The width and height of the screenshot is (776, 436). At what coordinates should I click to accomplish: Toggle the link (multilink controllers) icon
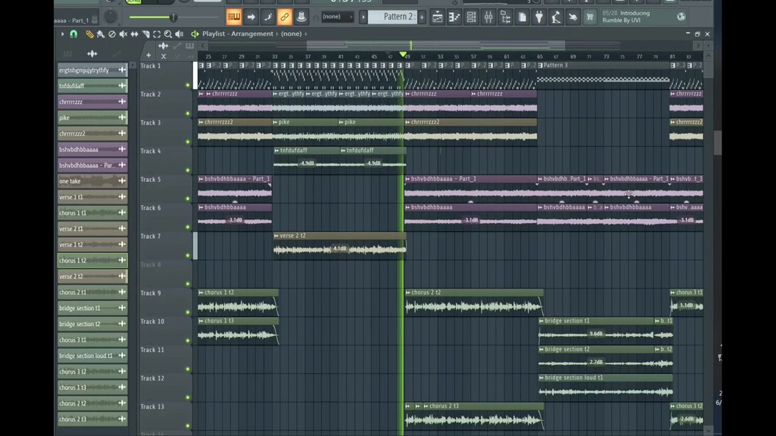coord(285,17)
